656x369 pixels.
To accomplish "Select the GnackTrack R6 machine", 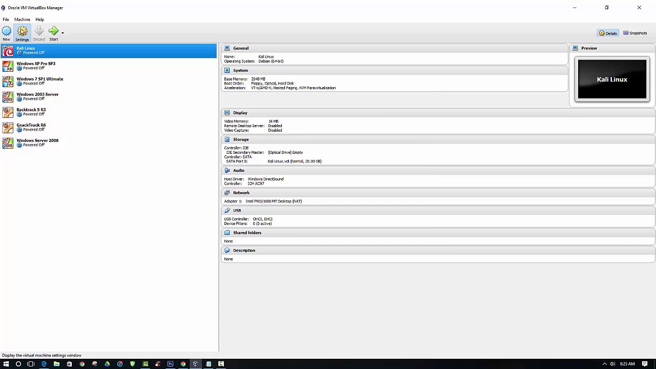I will [109, 127].
